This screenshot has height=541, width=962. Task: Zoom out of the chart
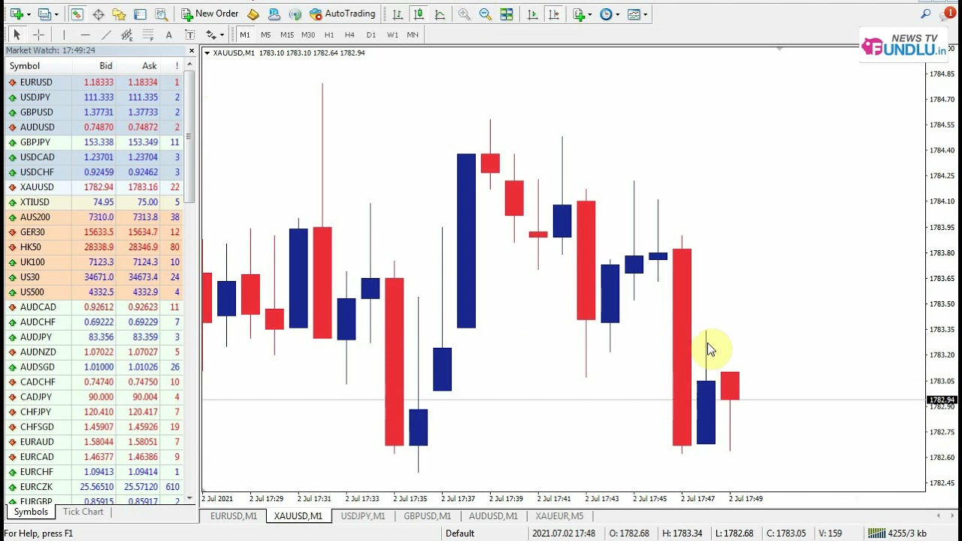[486, 14]
